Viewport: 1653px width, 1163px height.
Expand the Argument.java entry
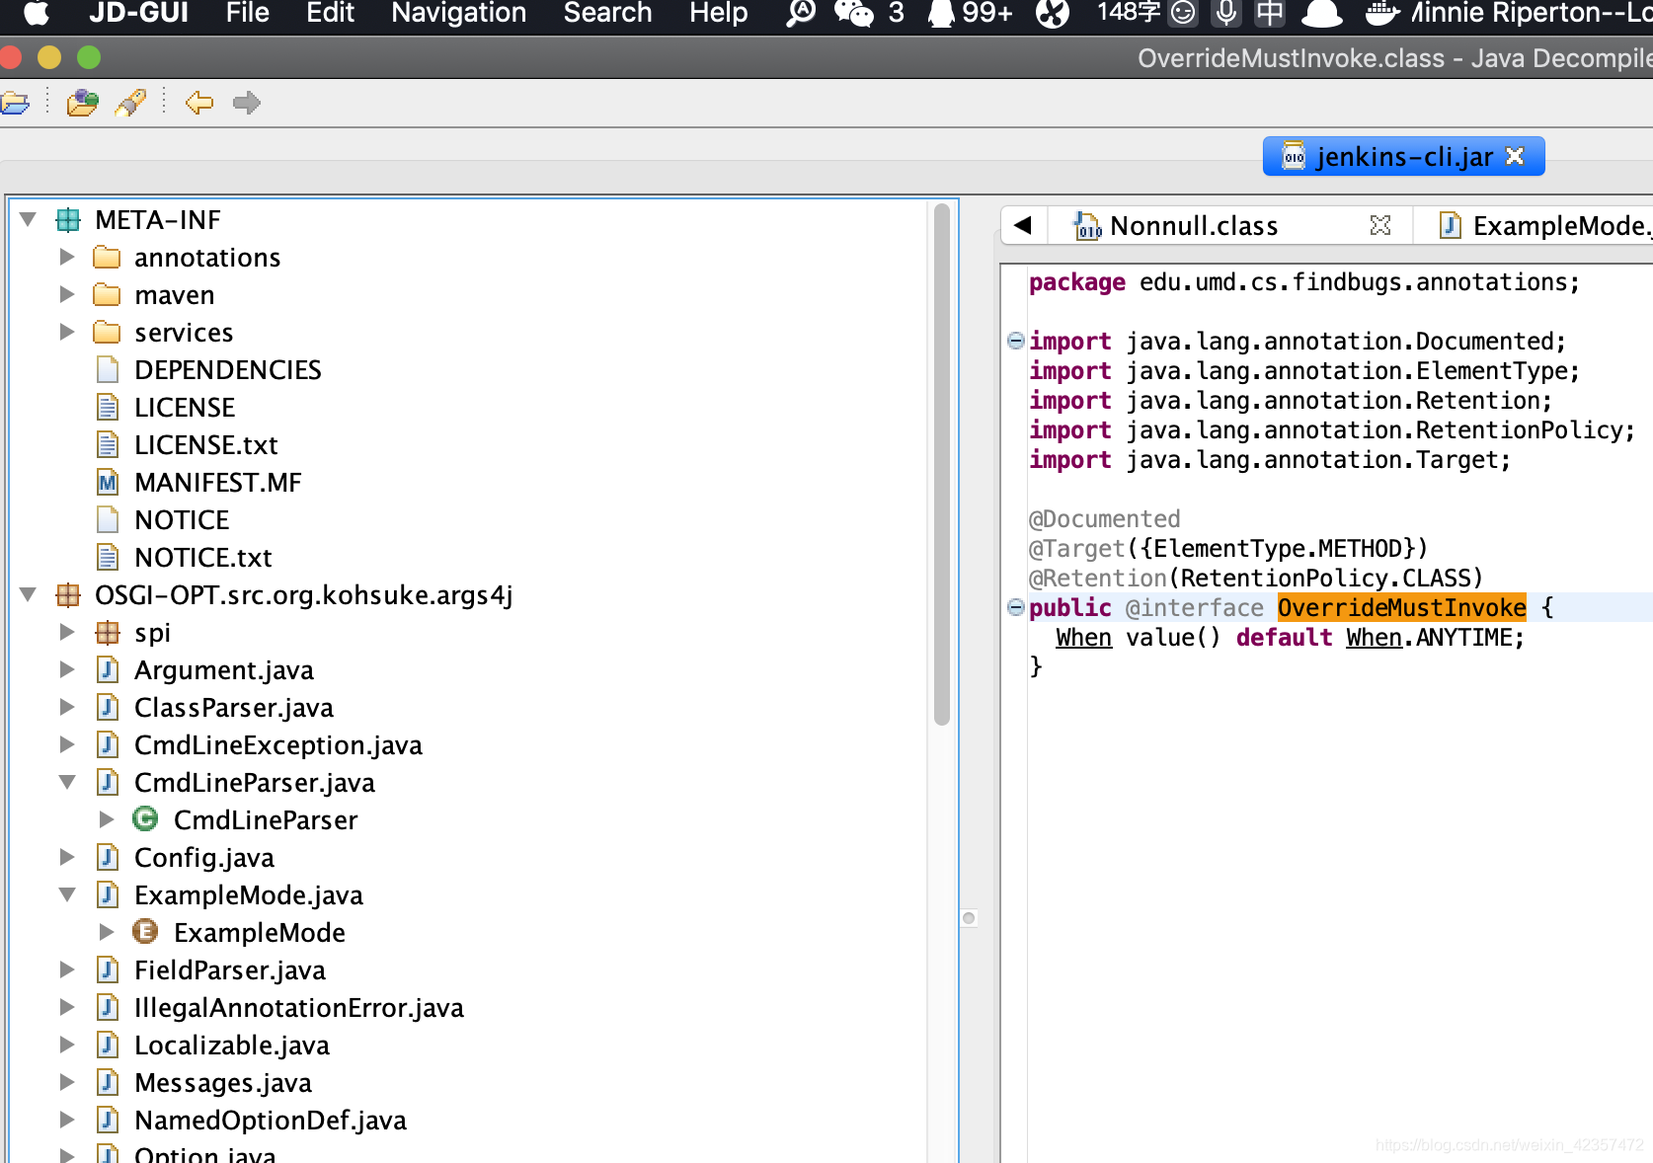66,669
